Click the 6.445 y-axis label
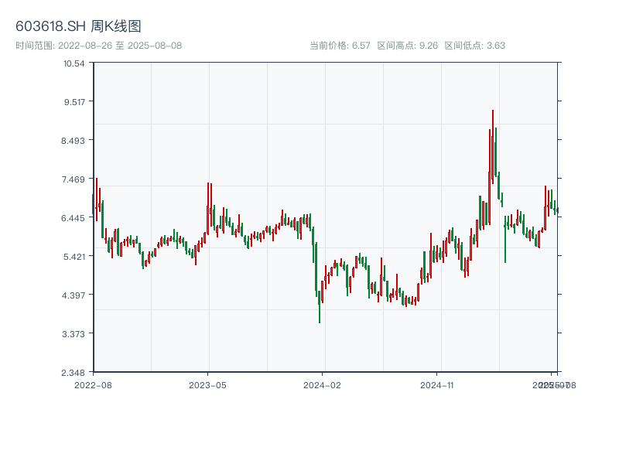This screenshot has width=619, height=464. click(x=74, y=217)
